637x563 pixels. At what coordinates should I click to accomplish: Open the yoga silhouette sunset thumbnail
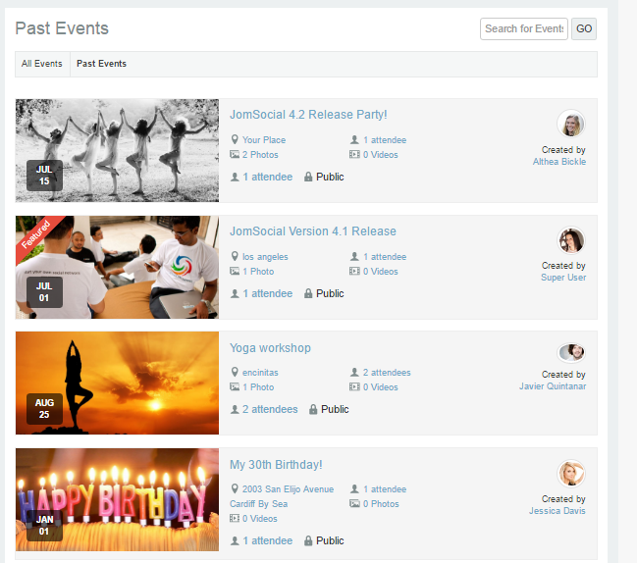pos(117,383)
